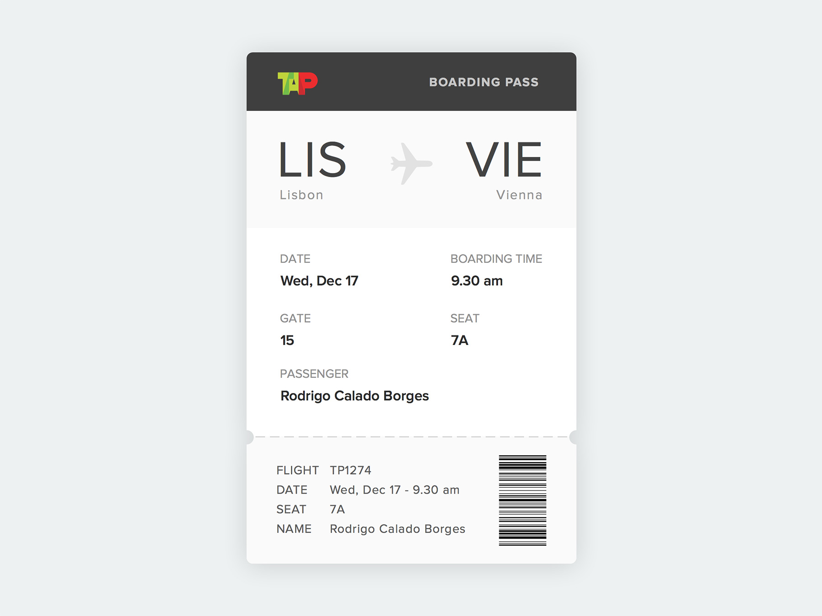Select the bold passenger name Rodrigo Calado Borges

[354, 396]
